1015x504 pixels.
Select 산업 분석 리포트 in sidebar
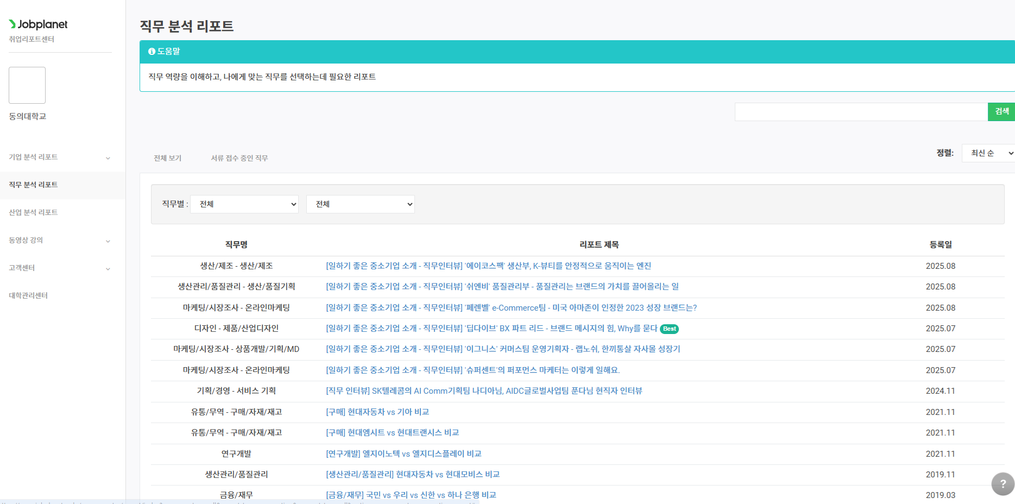click(33, 212)
